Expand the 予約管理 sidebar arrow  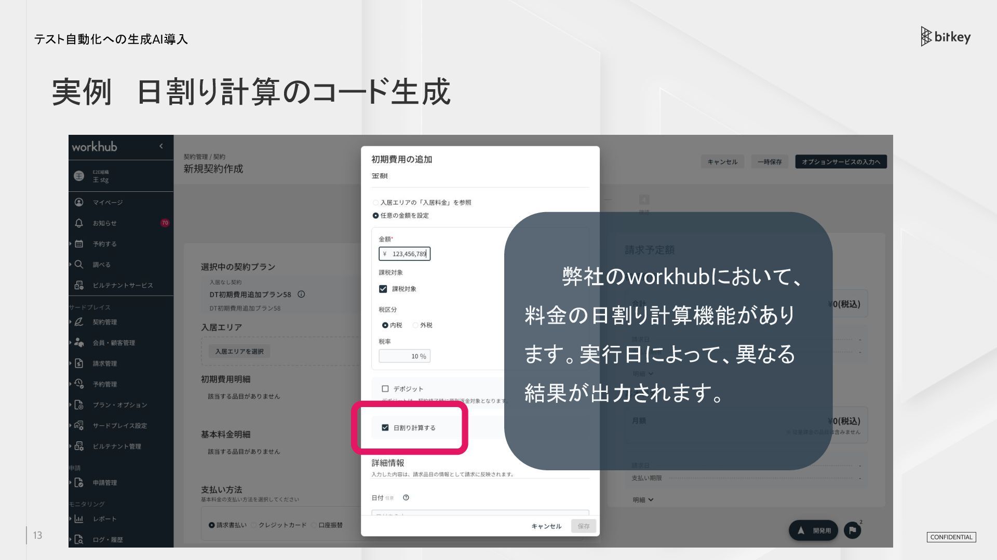[x=71, y=384]
